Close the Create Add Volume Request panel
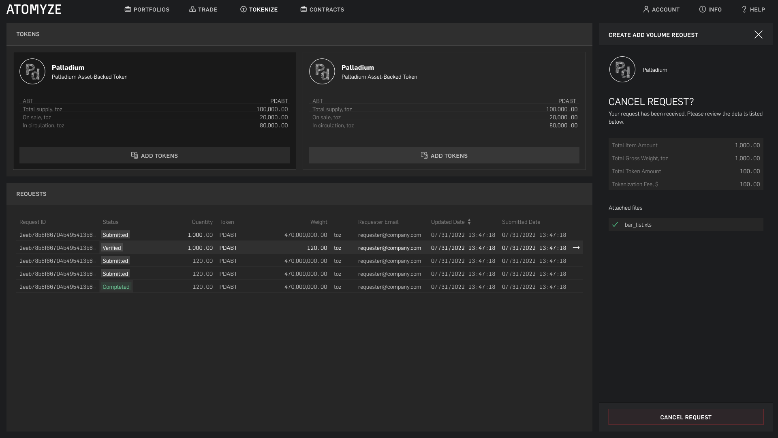 (758, 34)
